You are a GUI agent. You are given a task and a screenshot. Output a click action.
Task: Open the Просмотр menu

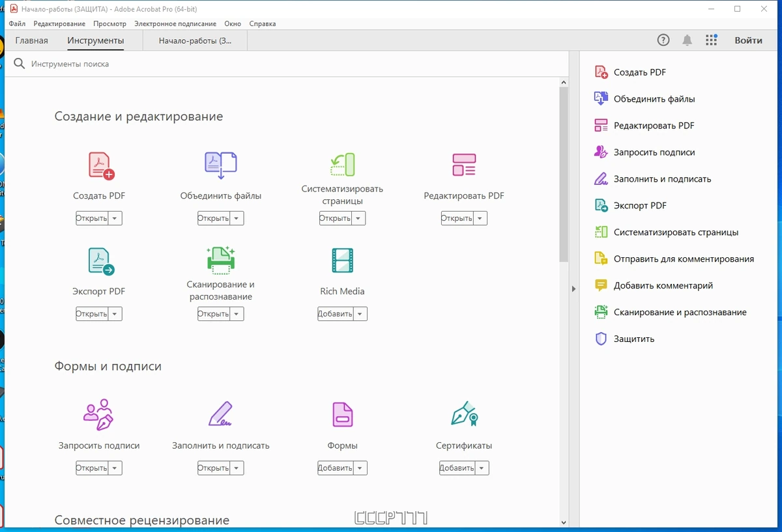coord(109,23)
